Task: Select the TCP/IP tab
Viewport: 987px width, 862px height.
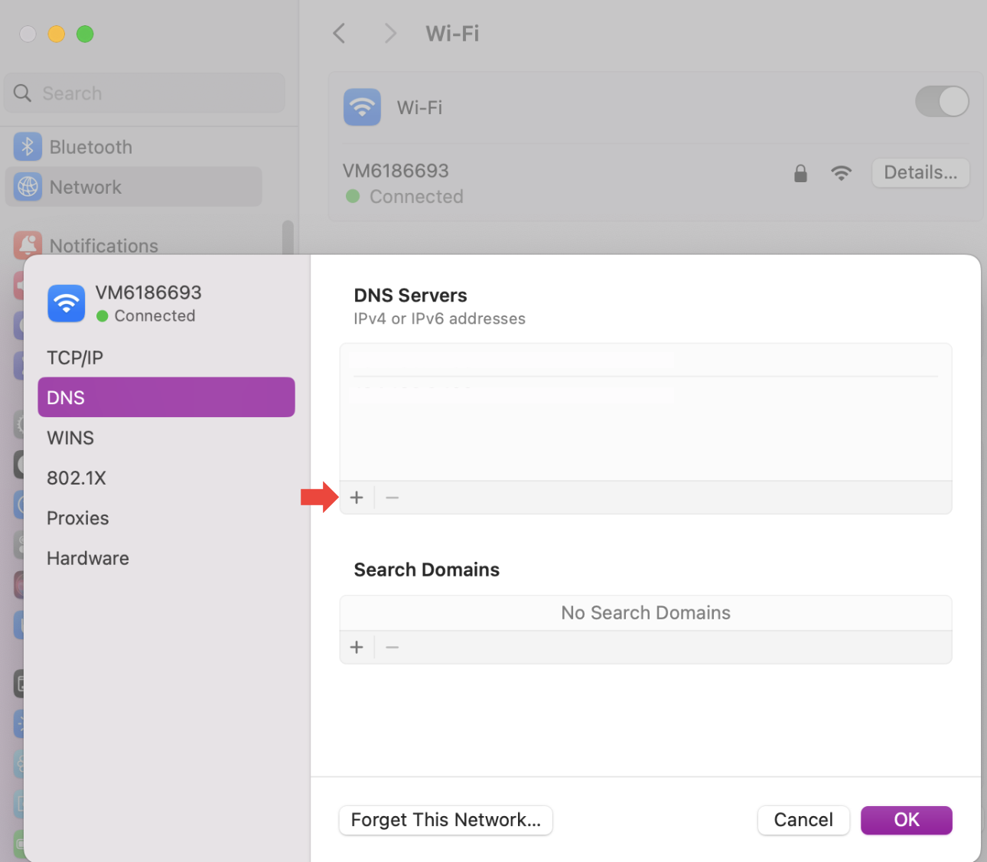Action: (74, 358)
